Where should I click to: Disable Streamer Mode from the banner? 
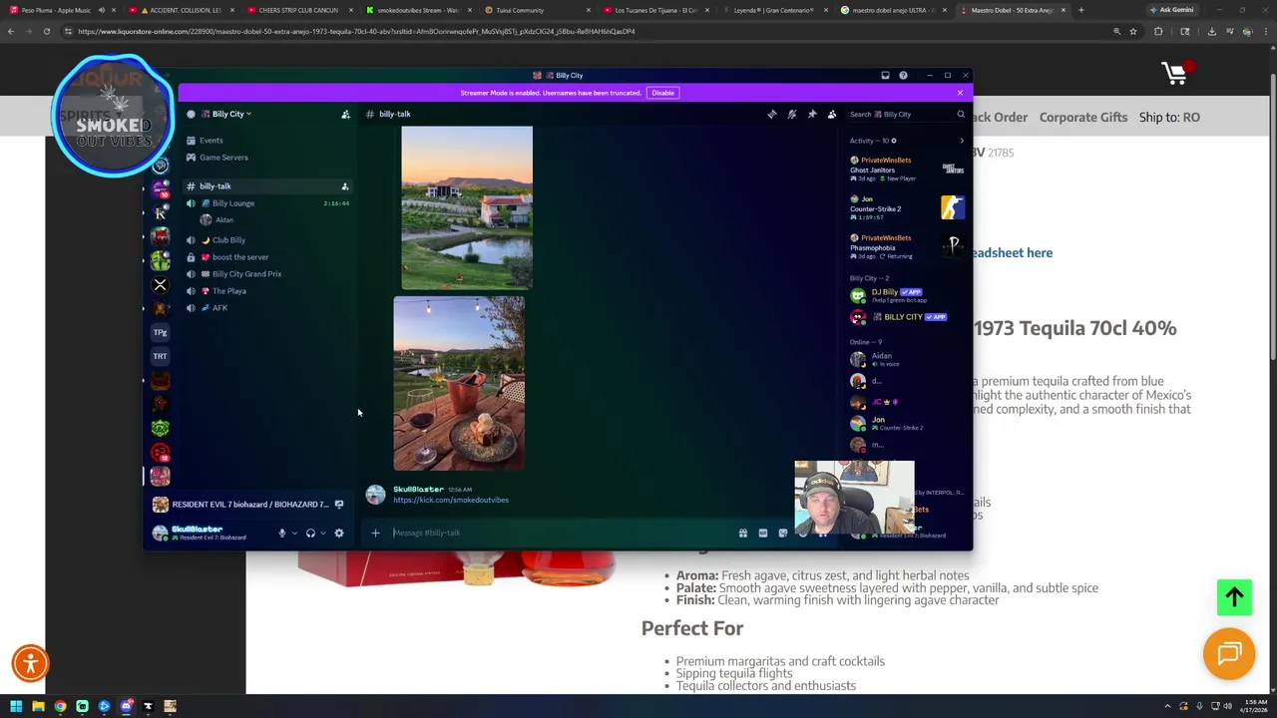point(662,93)
